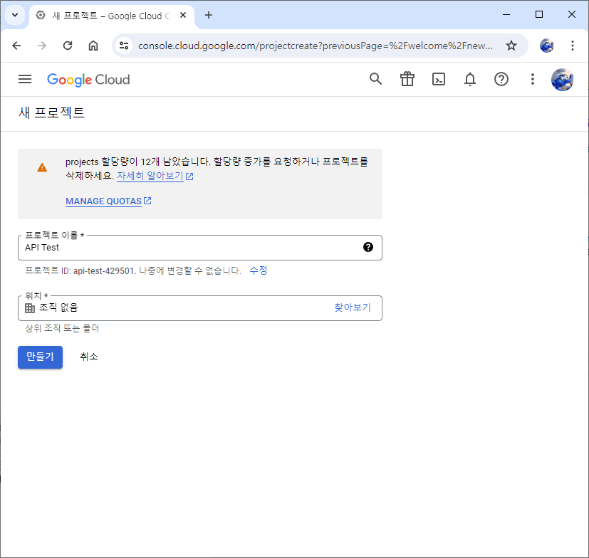Screen dimensions: 589x558
Task: Click the Google Cloud logo
Action: [88, 80]
